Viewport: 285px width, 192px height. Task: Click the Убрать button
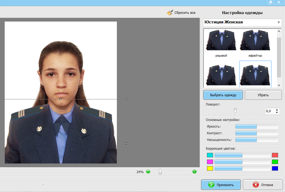coord(263,95)
